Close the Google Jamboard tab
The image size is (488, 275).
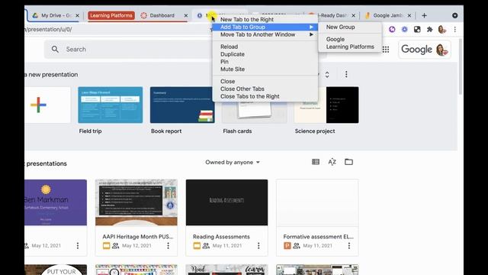[x=409, y=15]
